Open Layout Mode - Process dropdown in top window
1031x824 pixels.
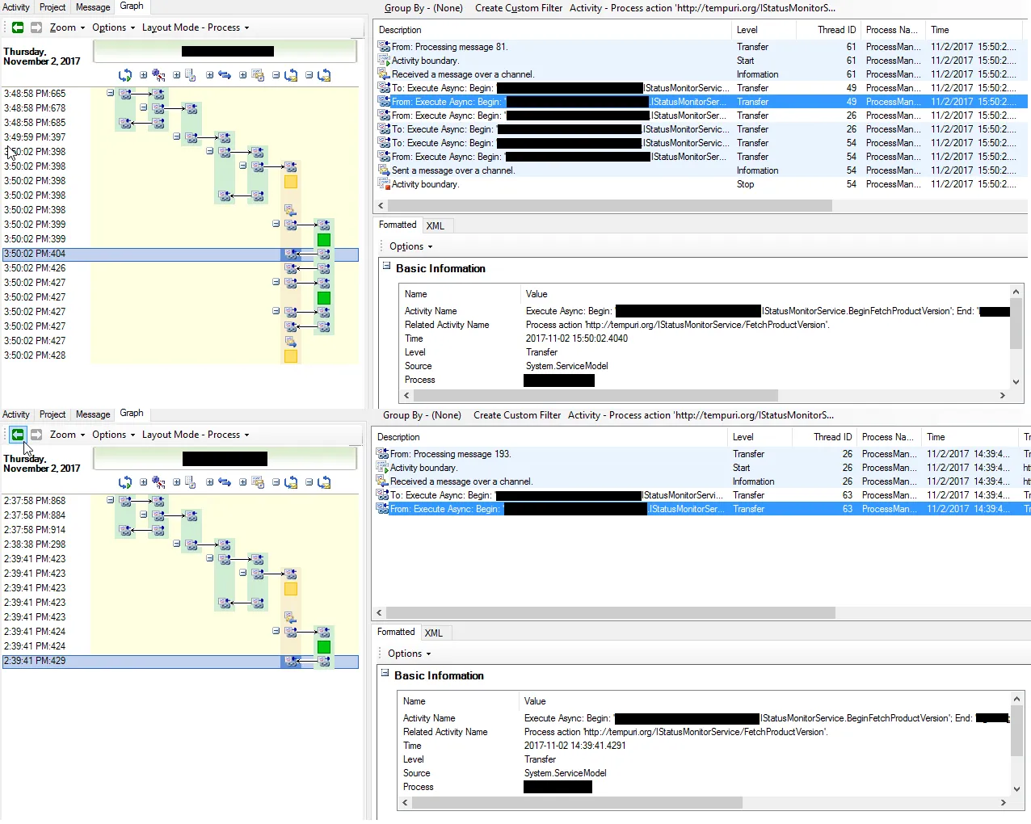[196, 27]
